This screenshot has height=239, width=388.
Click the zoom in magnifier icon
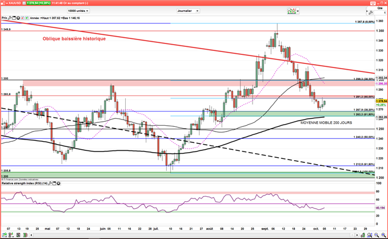point(383,235)
